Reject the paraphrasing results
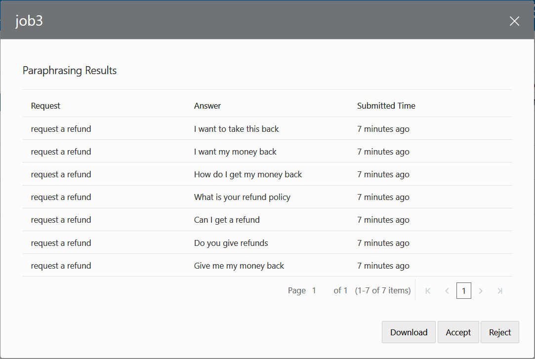The height and width of the screenshot is (359, 535). [499, 332]
